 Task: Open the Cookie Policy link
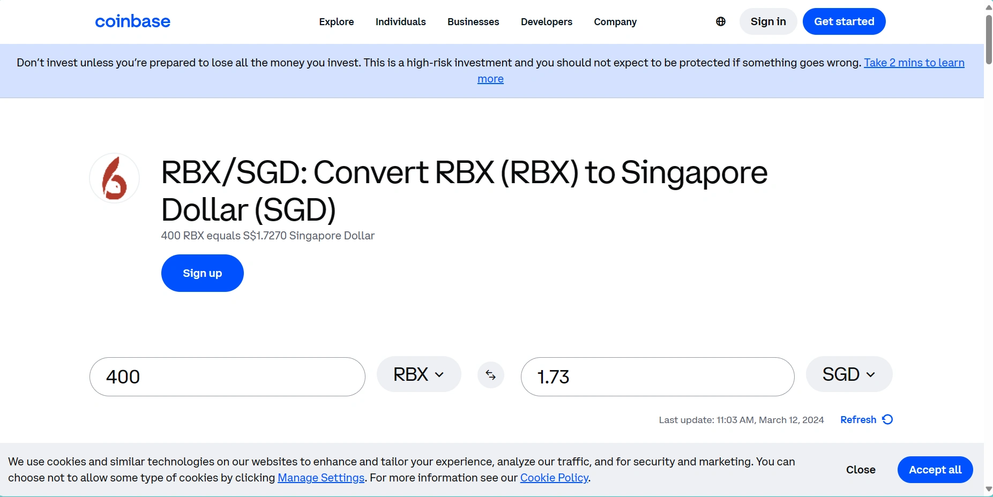click(554, 477)
